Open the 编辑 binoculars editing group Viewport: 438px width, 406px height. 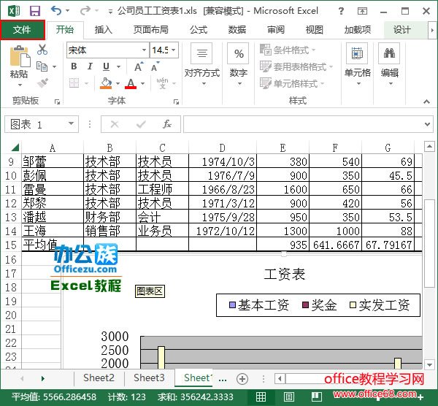pyautogui.click(x=389, y=64)
